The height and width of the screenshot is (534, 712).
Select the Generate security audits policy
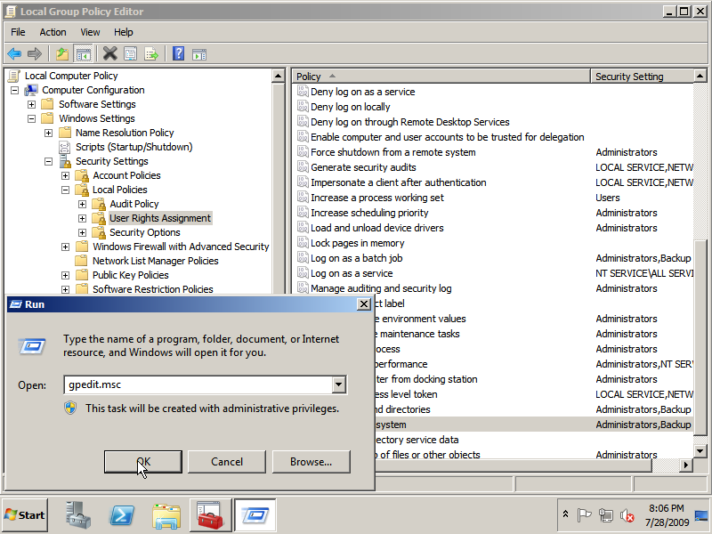(x=363, y=167)
